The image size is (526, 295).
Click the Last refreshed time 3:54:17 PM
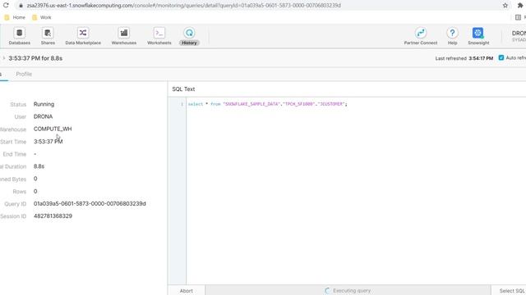point(481,58)
